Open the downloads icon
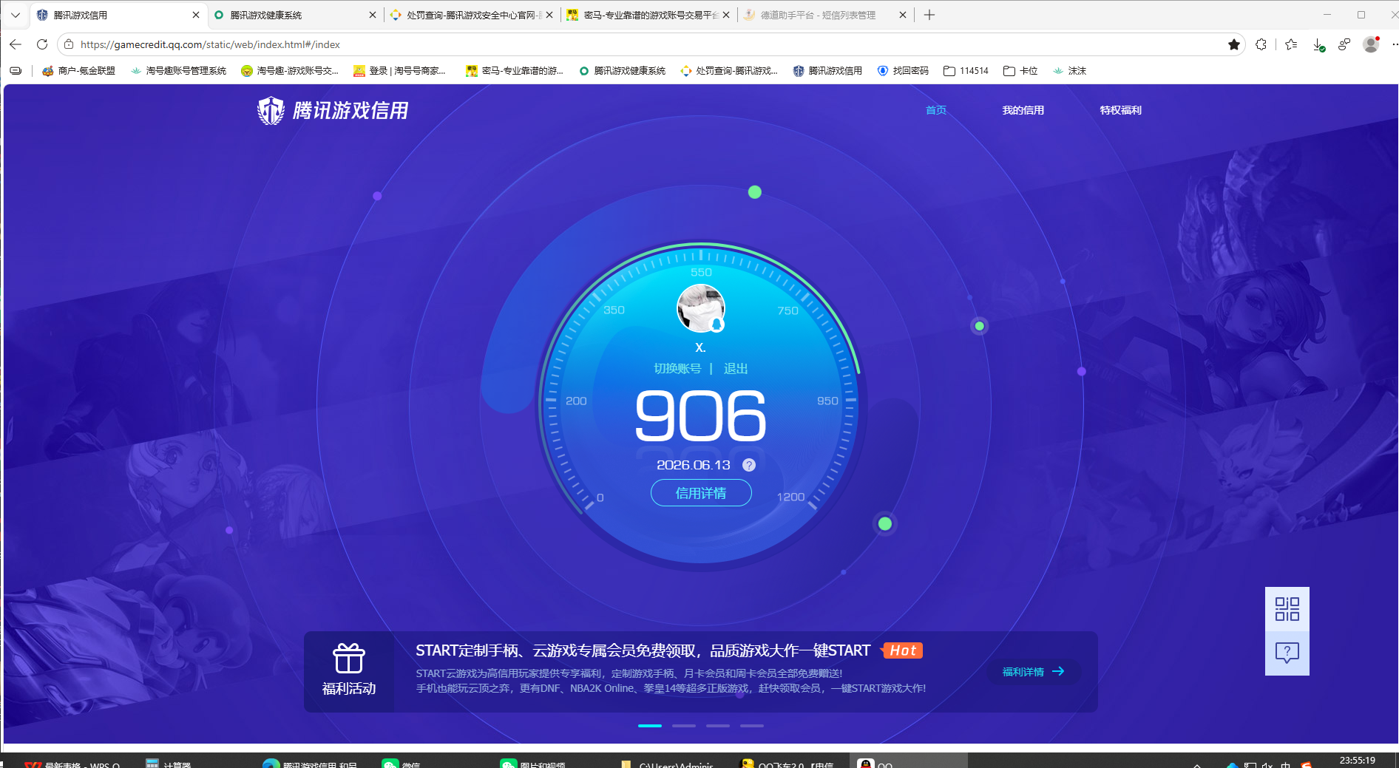The height and width of the screenshot is (768, 1399). pyautogui.click(x=1318, y=45)
